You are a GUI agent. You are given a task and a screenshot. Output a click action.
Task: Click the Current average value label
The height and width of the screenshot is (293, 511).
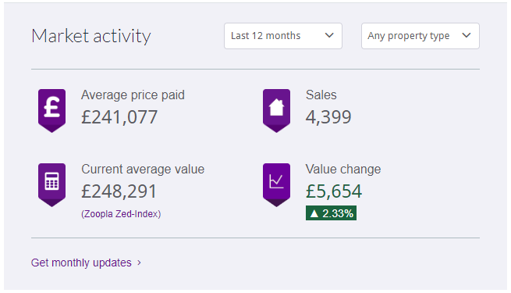(143, 170)
